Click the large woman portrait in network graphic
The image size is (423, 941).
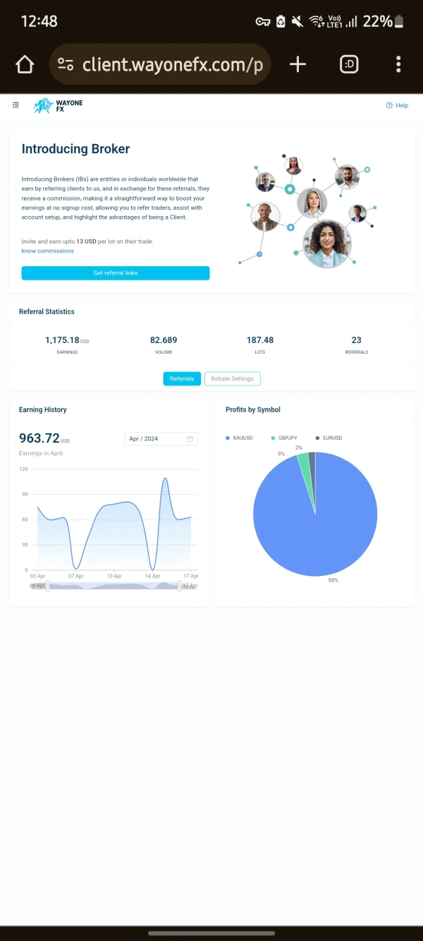327,244
